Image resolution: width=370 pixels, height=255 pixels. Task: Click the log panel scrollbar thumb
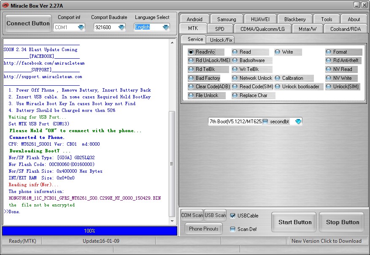click(x=172, y=164)
